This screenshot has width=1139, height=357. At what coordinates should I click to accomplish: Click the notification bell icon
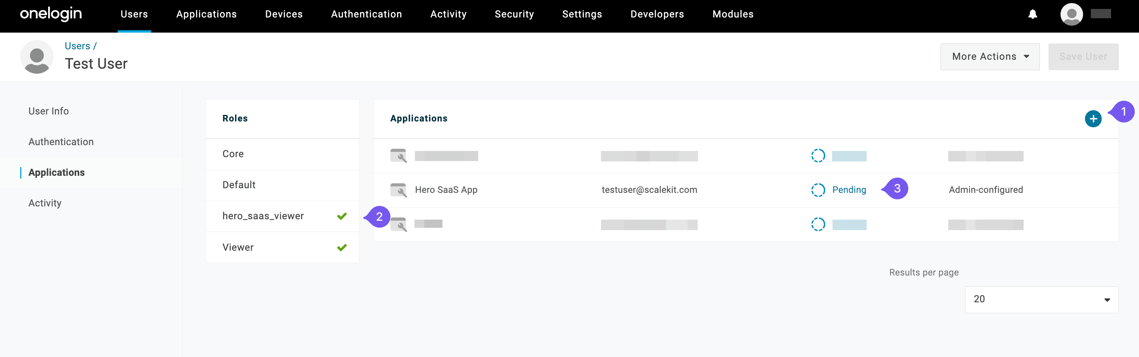click(1032, 14)
